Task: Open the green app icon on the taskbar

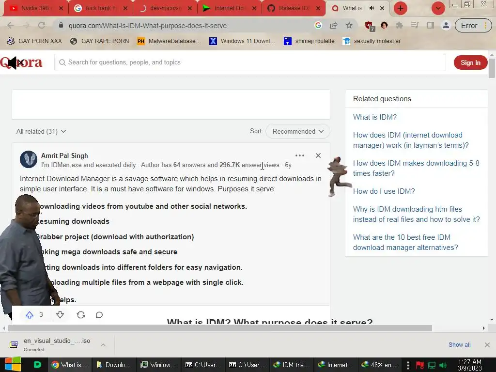Action: point(37,365)
